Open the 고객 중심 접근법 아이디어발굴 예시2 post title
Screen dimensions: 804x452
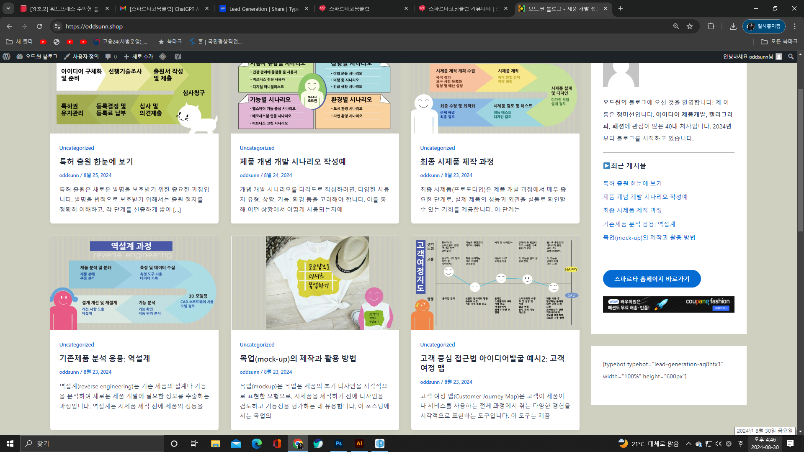click(x=492, y=363)
